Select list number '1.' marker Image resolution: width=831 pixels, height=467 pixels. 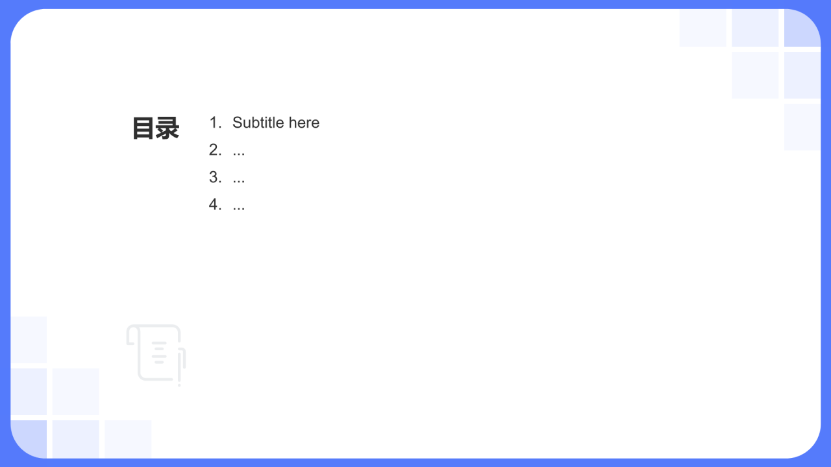[x=215, y=123]
